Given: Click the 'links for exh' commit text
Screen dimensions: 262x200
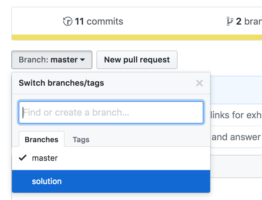Looking at the screenshot, I should click(x=236, y=115).
